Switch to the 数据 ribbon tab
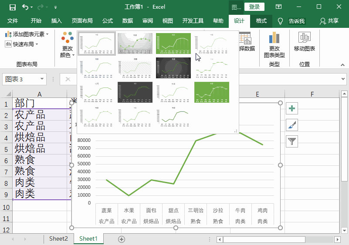Viewport: 349px width, 245px height. coord(128,21)
